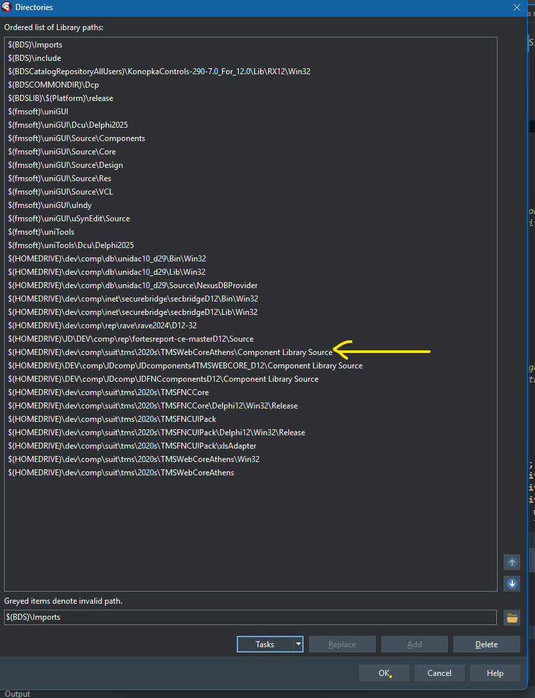535x698 pixels.
Task: Cancel the Directories dialog
Action: coord(439,673)
